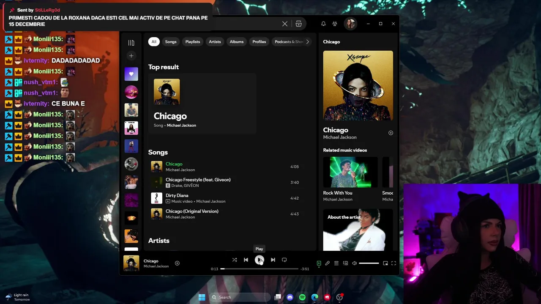Open the Light rain weather widget

tap(18, 297)
